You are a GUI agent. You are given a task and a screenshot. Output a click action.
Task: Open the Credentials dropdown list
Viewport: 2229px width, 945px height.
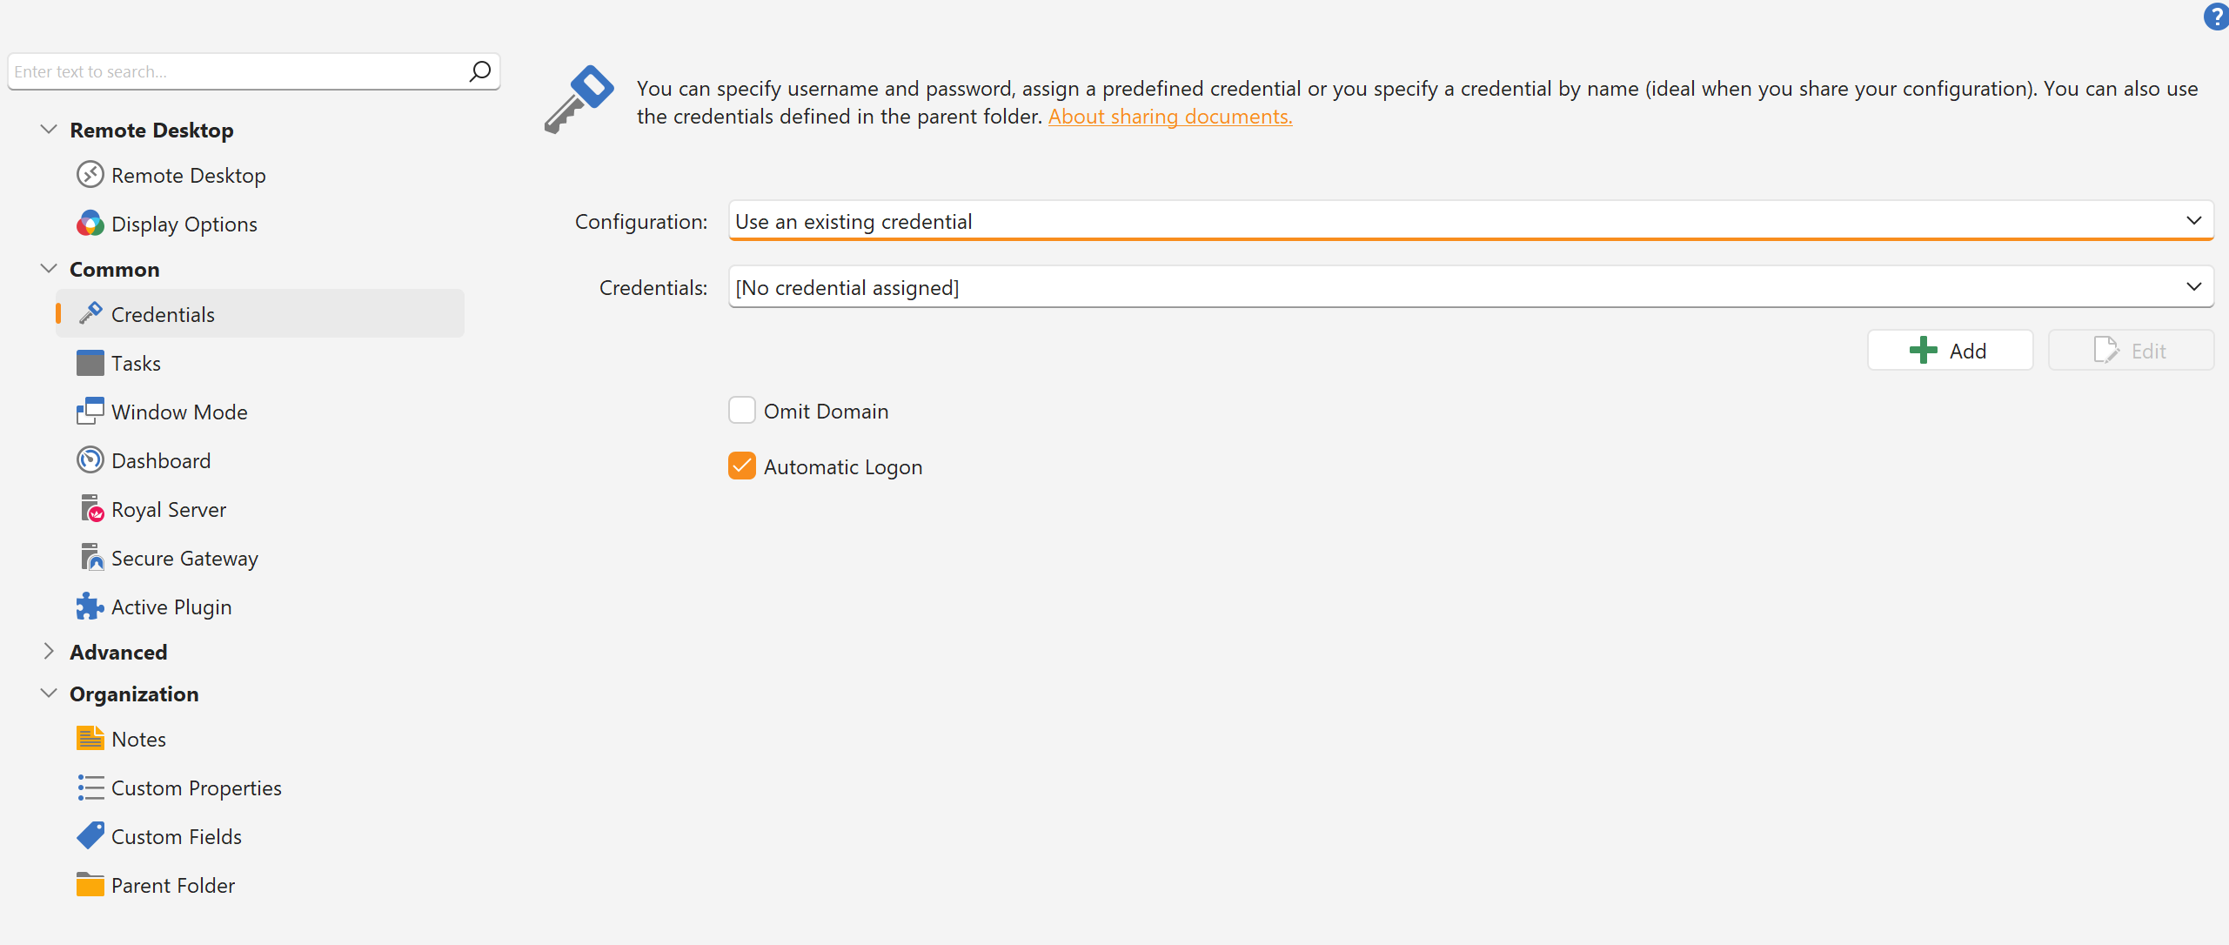1470,287
